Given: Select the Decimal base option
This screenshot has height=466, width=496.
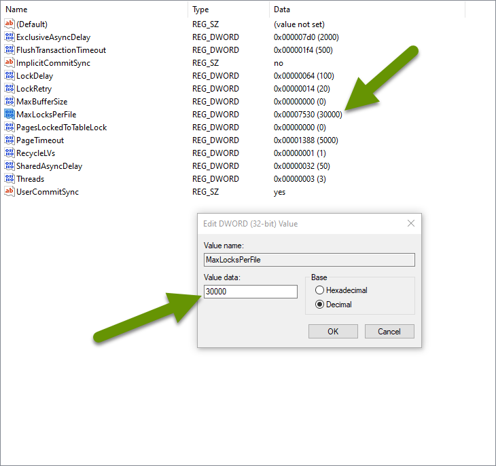Looking at the screenshot, I should click(320, 305).
